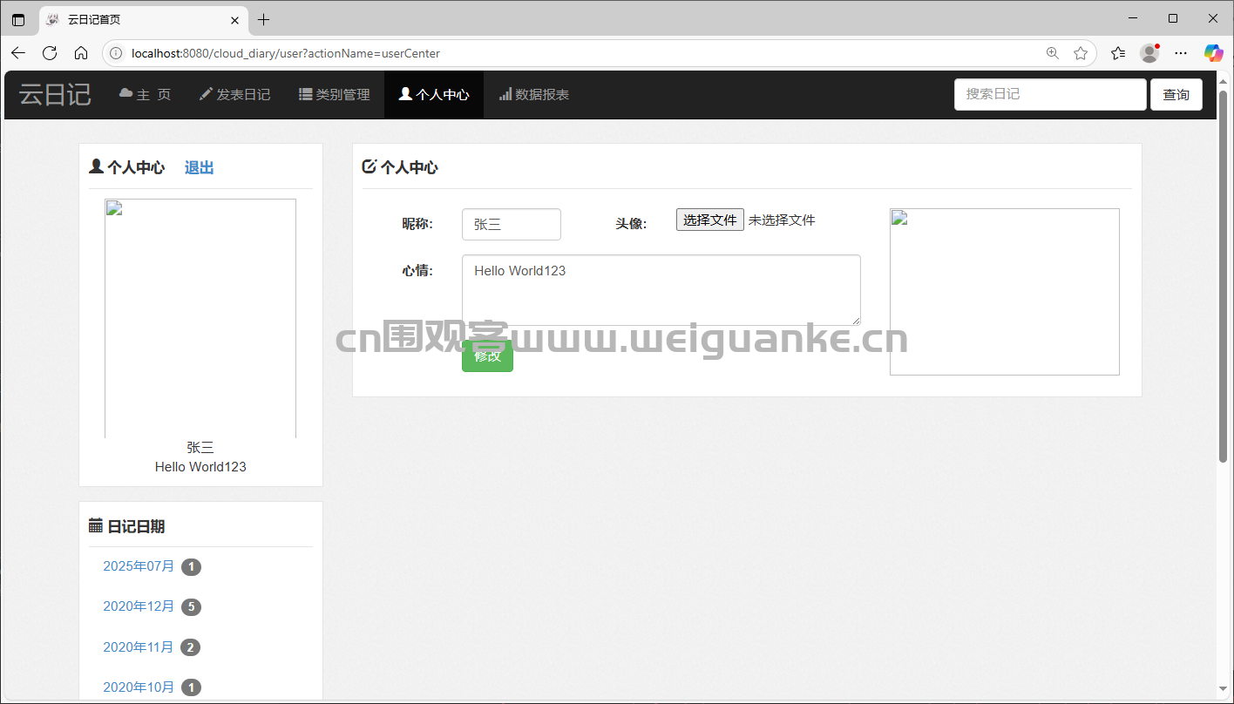Click avatar preview image on right

coord(1005,292)
